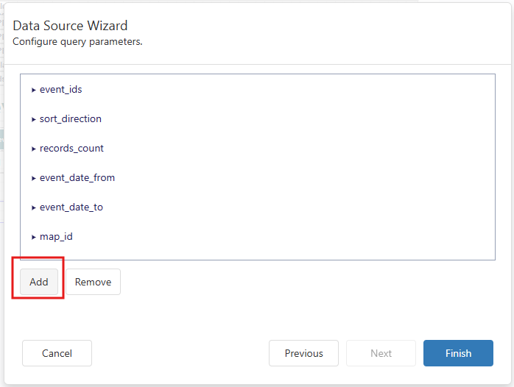Expand the event_ids parameter arrow
This screenshot has width=514, height=387.
pyautogui.click(x=34, y=90)
